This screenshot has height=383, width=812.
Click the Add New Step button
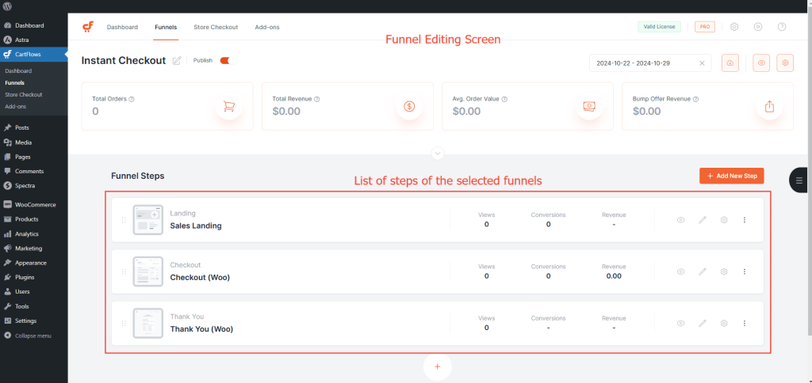731,176
